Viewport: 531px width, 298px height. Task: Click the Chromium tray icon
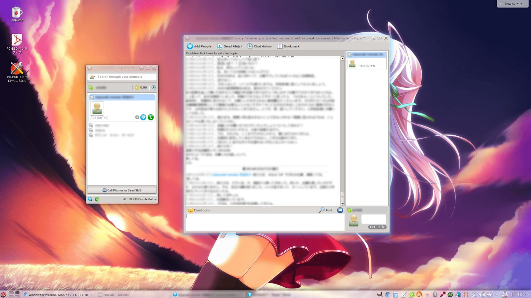pyautogui.click(x=388, y=294)
